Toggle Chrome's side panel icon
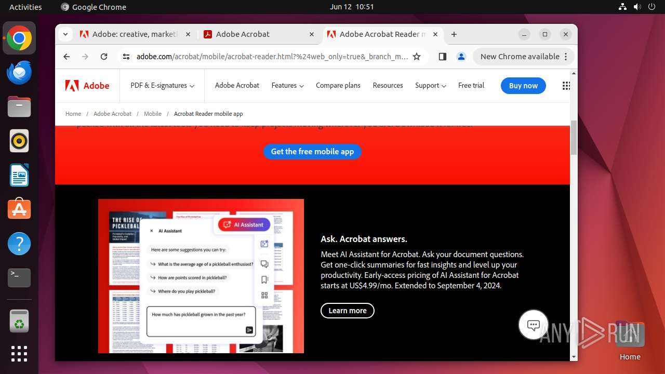 (x=443, y=57)
